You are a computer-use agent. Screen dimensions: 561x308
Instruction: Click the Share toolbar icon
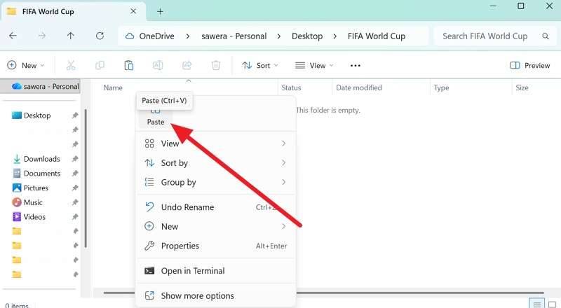coord(187,65)
